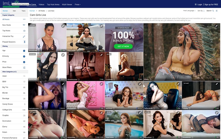Open the iSunshineJuliax host thumbnail

[x=86, y=66]
